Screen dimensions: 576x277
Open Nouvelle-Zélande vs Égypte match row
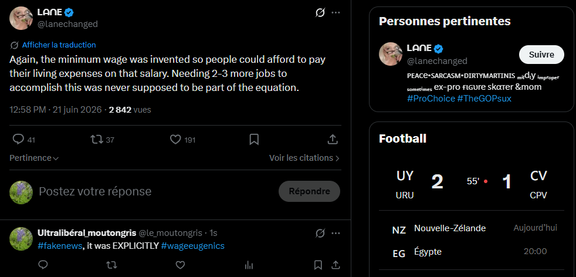pyautogui.click(x=472, y=240)
